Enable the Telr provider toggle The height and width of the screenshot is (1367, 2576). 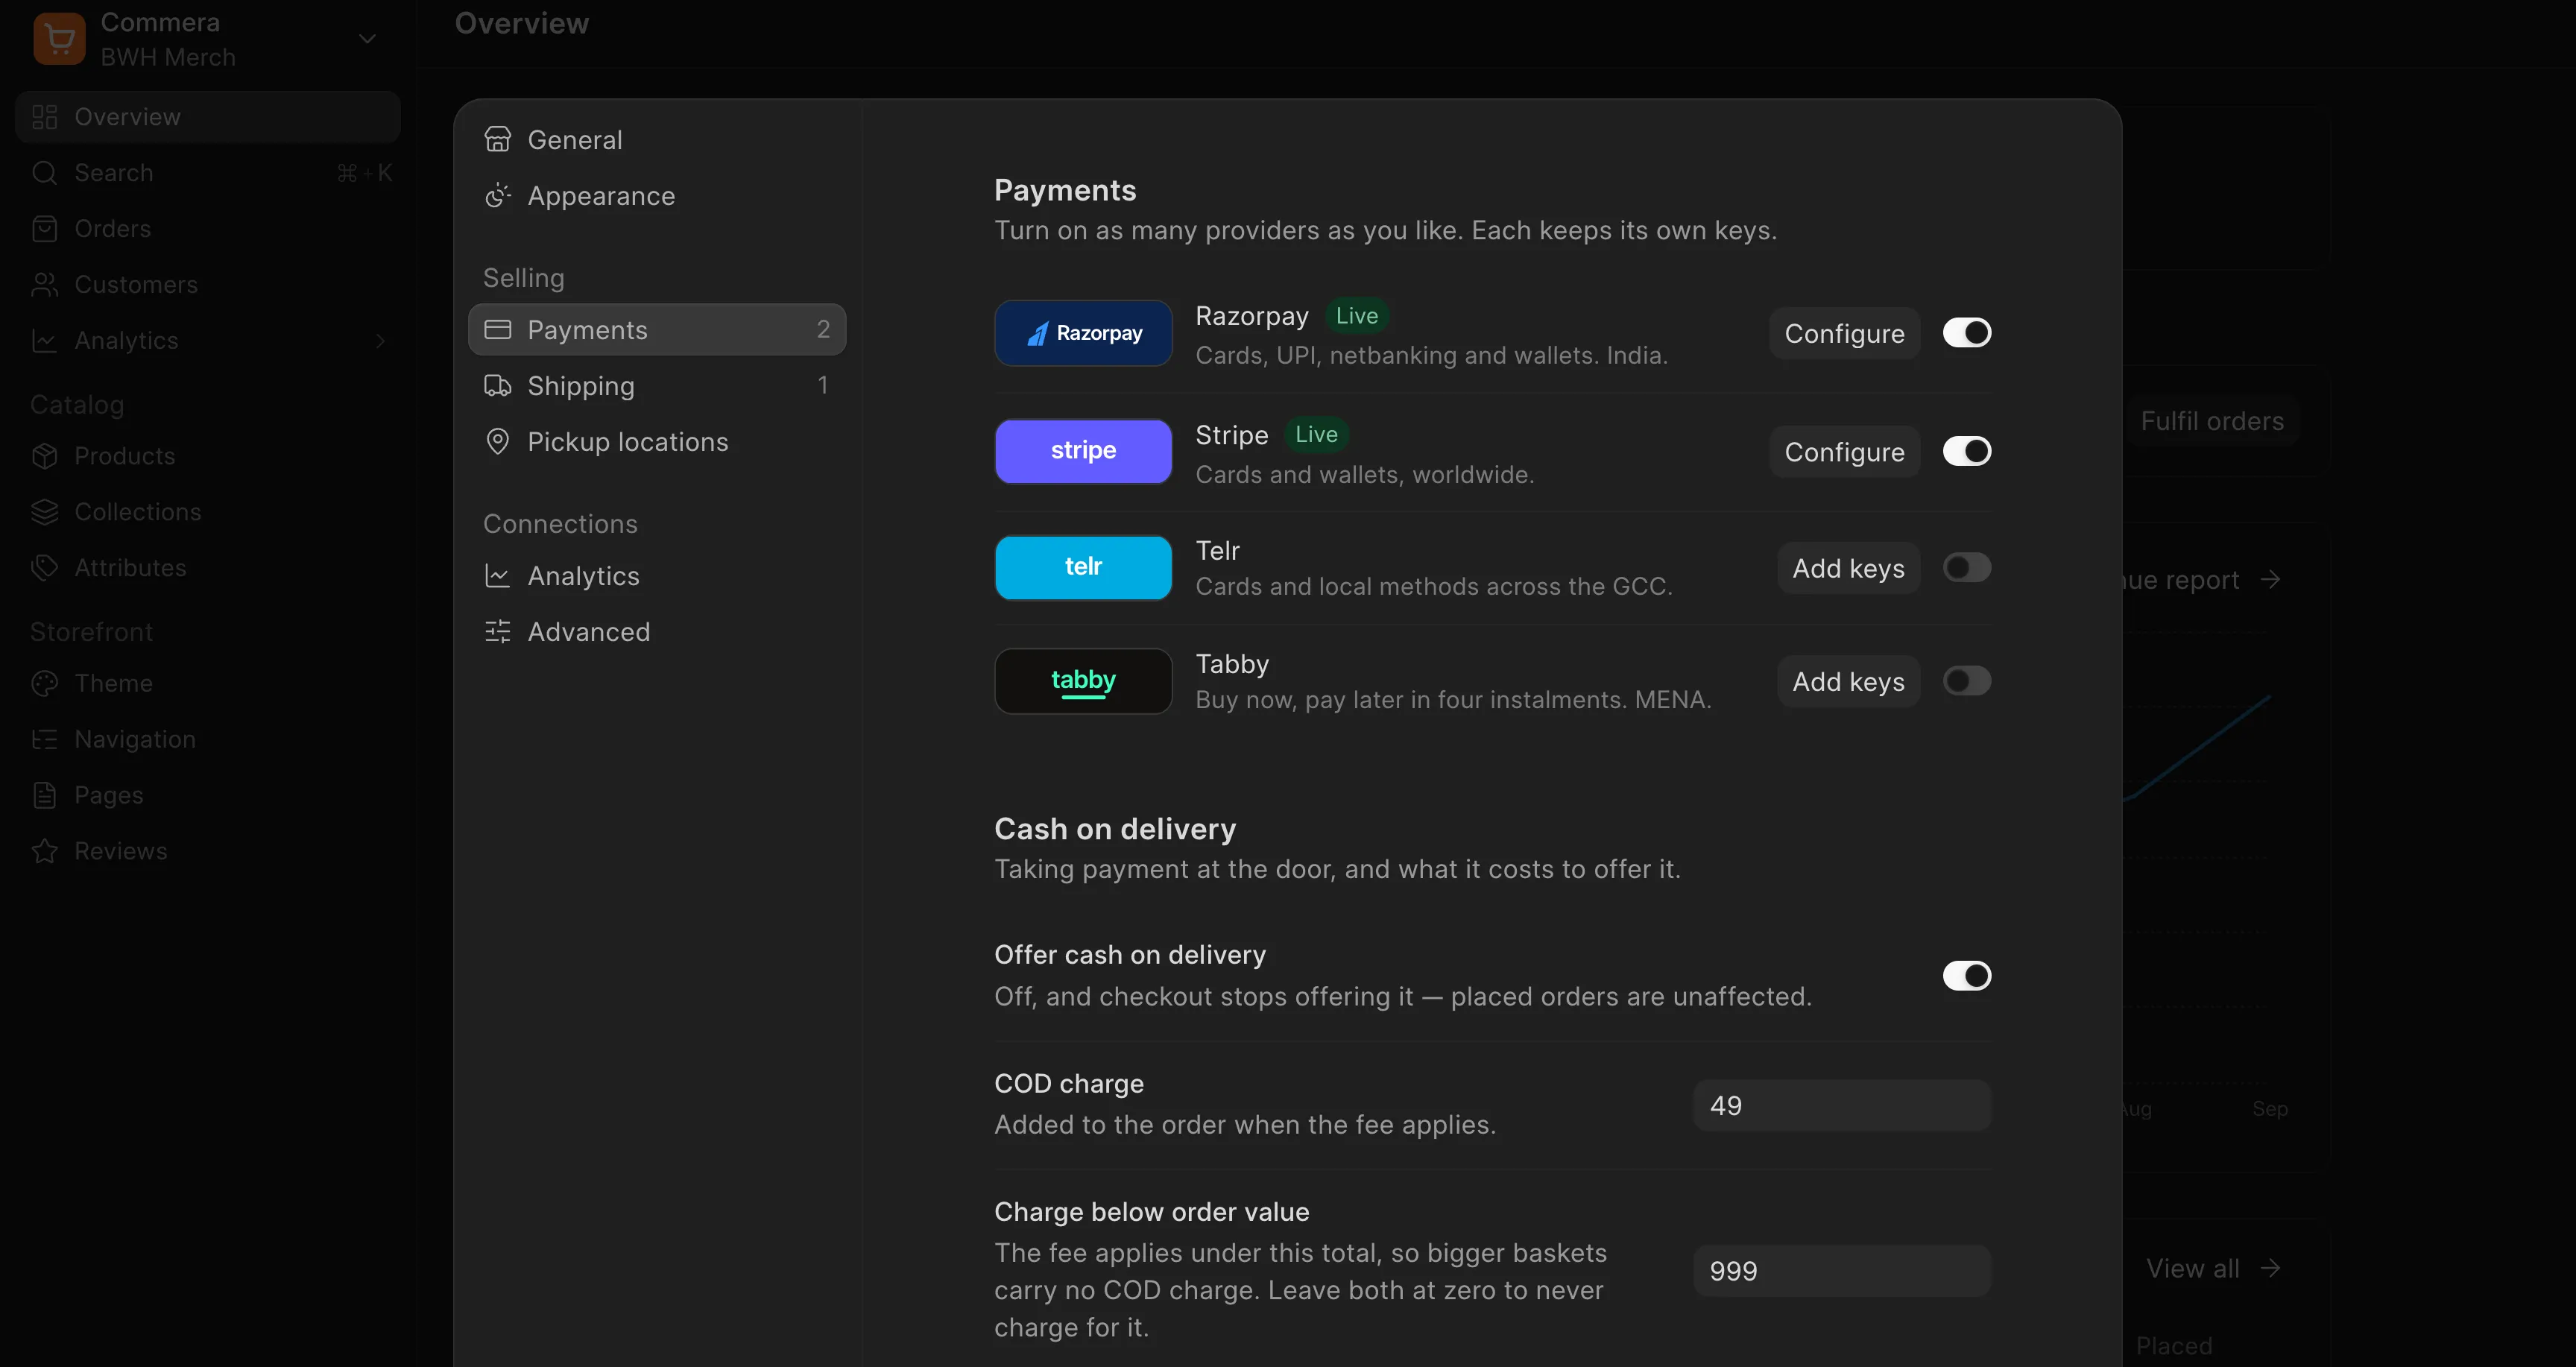click(1966, 567)
